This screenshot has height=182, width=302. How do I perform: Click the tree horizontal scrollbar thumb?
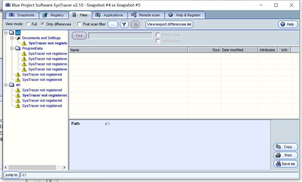32,167
